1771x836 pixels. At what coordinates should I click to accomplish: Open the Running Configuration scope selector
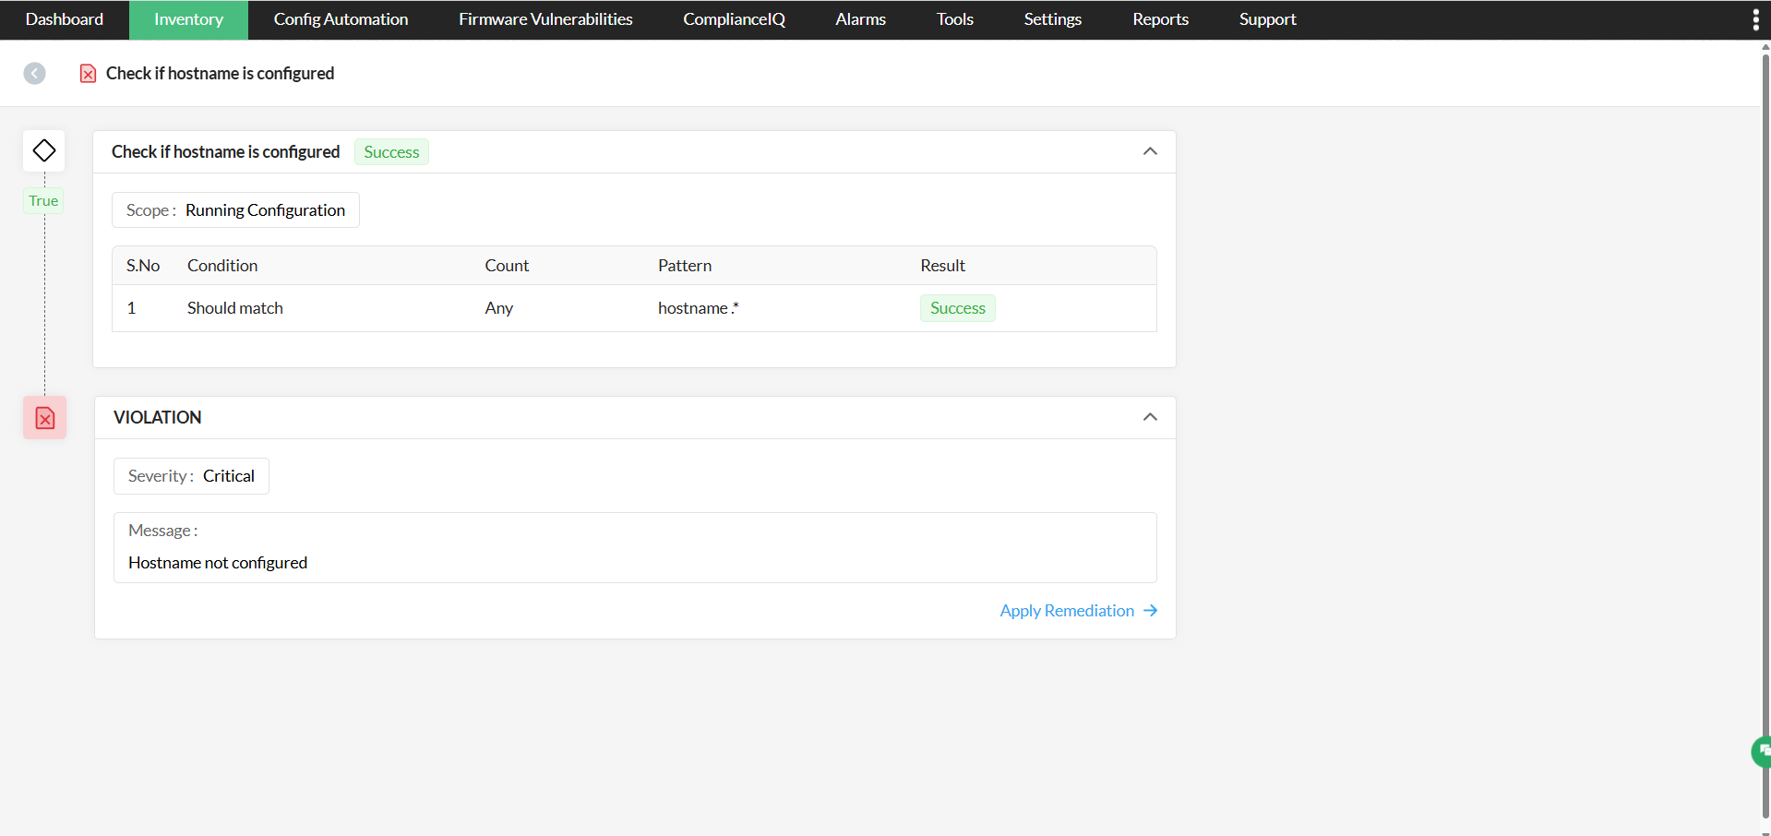pos(264,209)
